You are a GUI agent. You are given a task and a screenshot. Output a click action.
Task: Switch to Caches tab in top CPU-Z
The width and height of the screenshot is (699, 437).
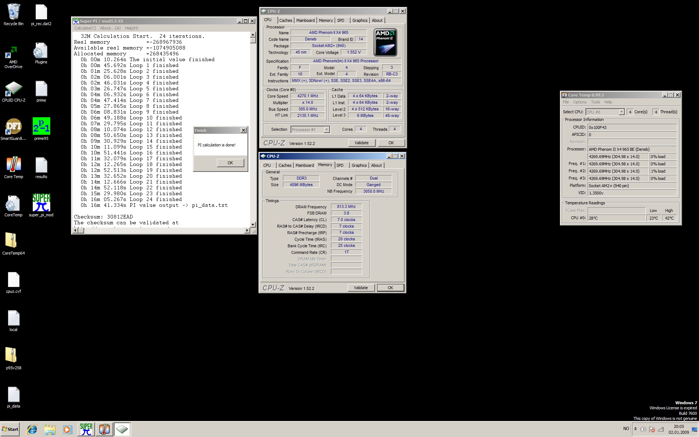coord(285,20)
